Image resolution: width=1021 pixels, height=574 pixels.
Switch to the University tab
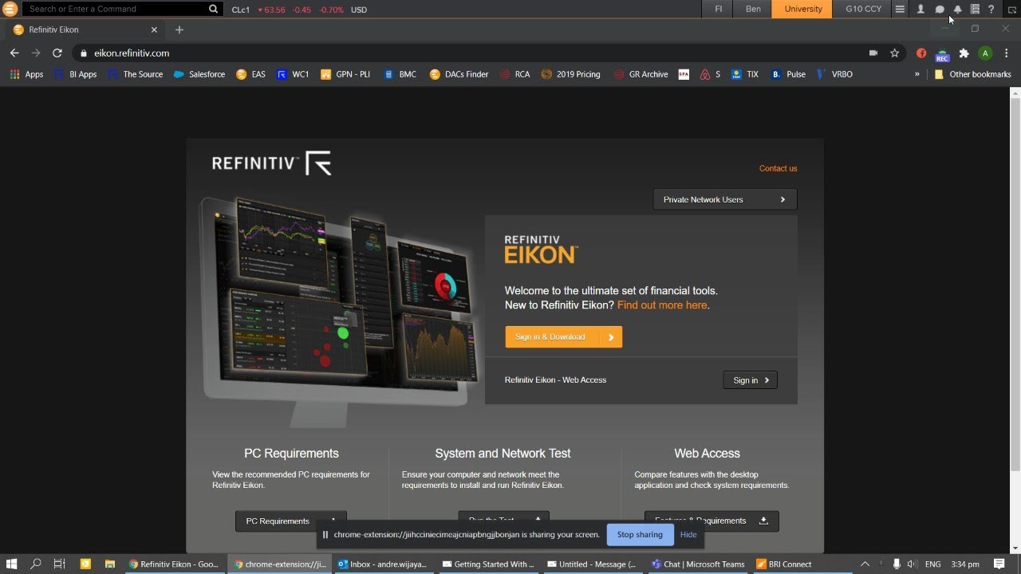click(x=803, y=9)
